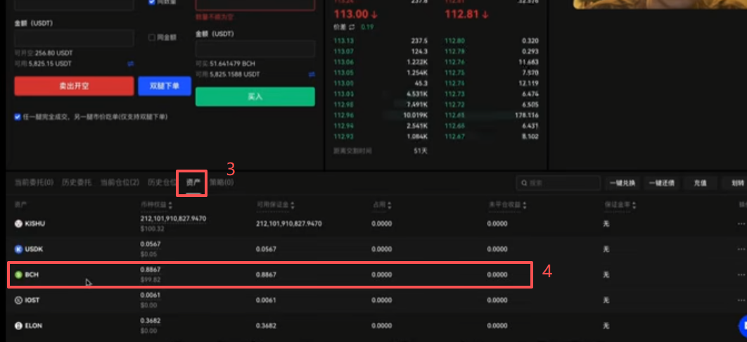Click the USDK coin icon
This screenshot has height=342, width=747.
[18, 249]
